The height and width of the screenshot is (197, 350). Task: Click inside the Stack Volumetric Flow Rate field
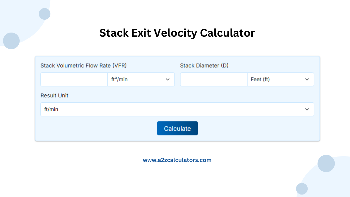coord(74,79)
